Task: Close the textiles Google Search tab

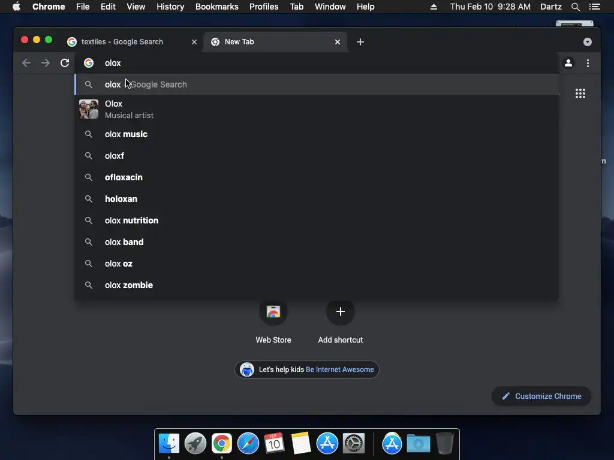Action: [194, 42]
